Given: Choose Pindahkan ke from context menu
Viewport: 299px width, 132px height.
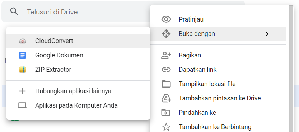Looking at the screenshot, I should tap(218, 113).
